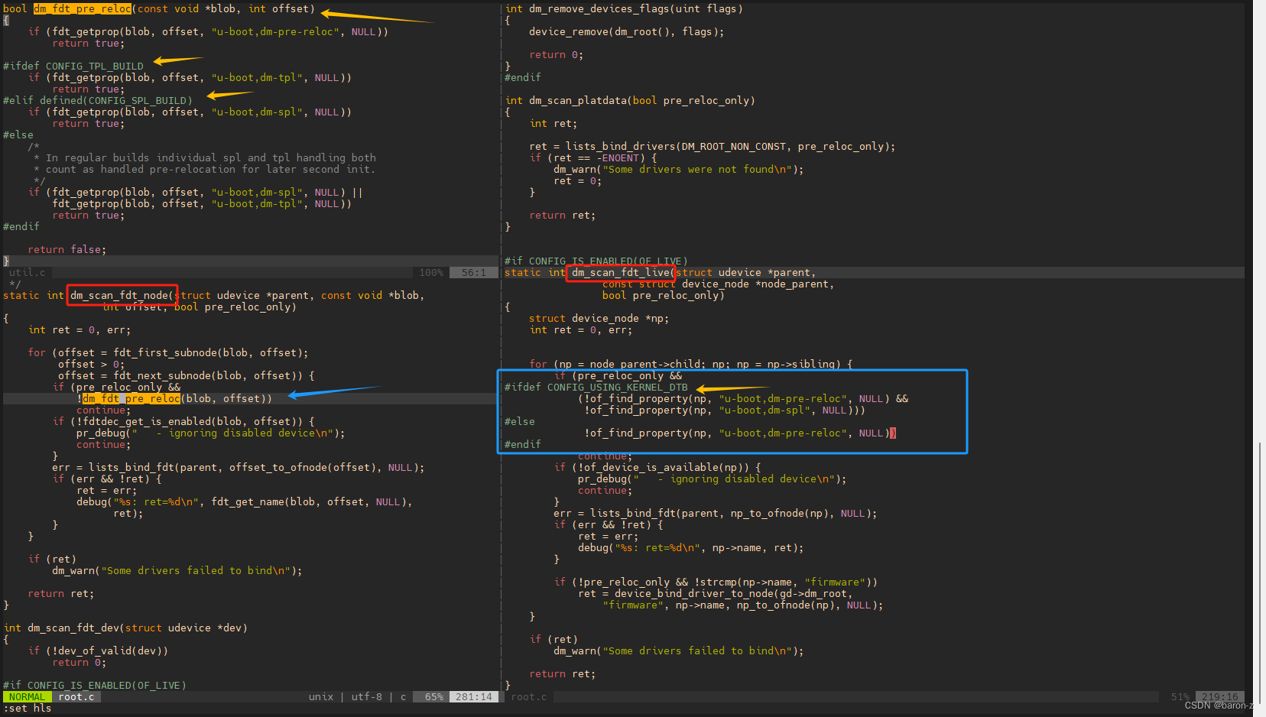1266x717 pixels.
Task: Click the 'unix' file format indicator
Action: (321, 696)
